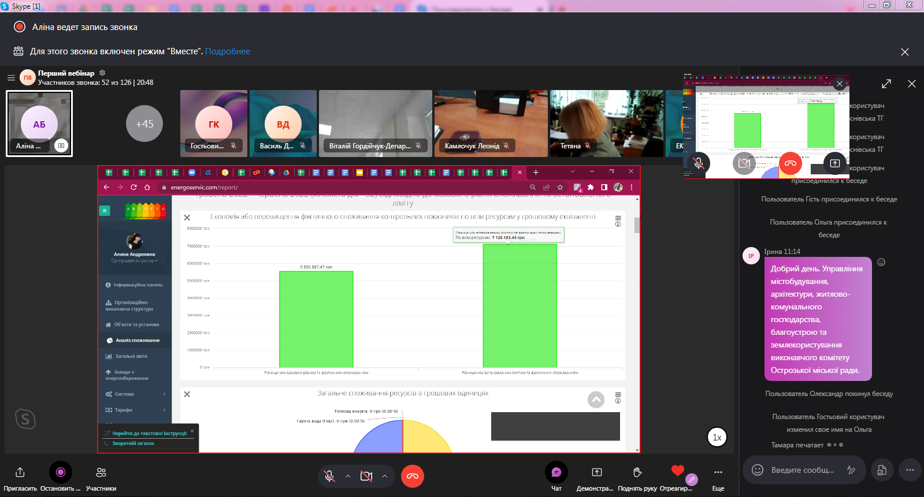Open Інформаційна панель in sidebar

135,285
